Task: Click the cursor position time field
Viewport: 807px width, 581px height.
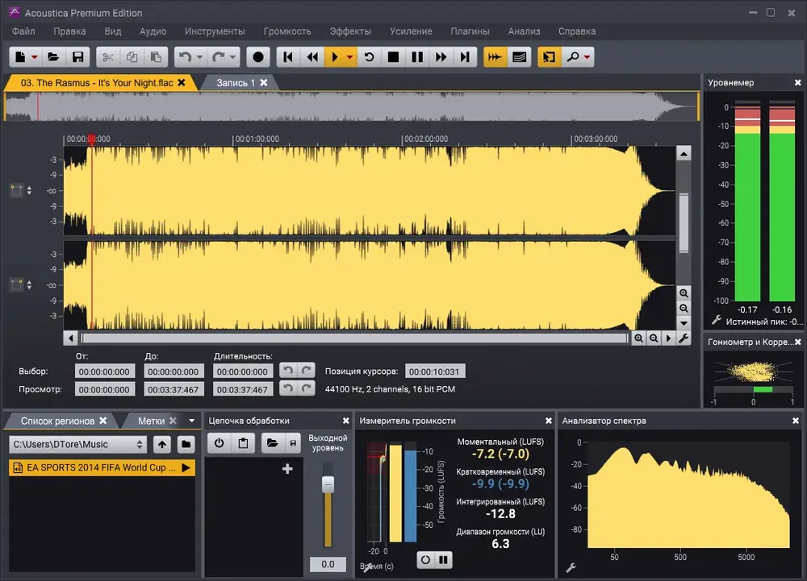Action: click(435, 371)
